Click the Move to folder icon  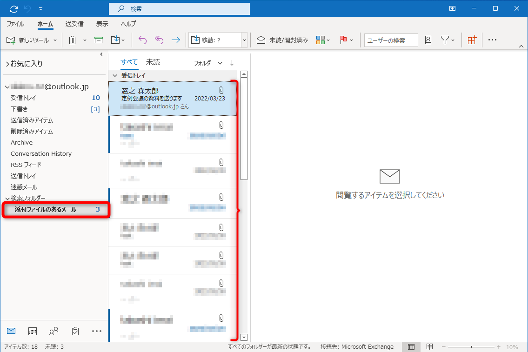tap(115, 40)
